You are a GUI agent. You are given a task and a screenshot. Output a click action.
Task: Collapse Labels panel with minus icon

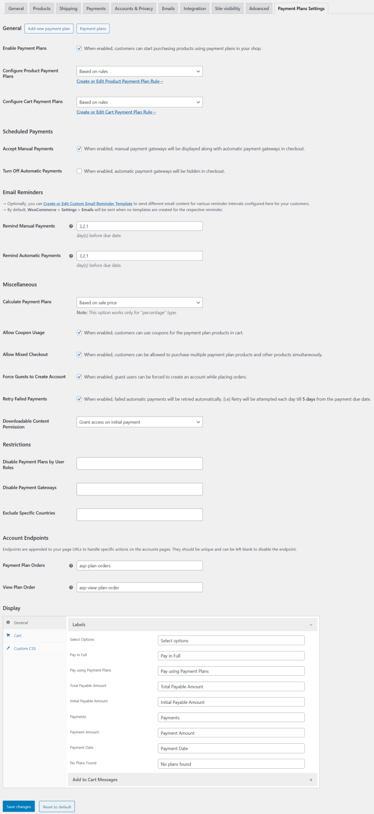(x=311, y=625)
